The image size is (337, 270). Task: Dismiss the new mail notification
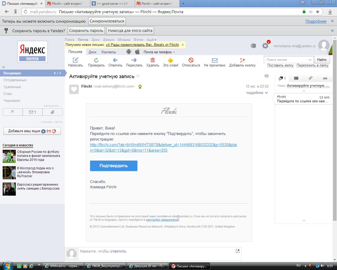[183, 45]
